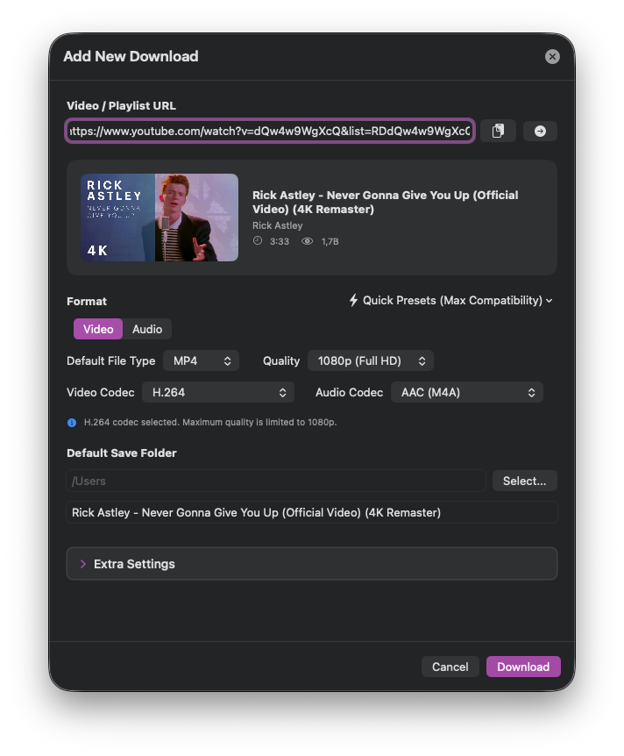
Task: Open the Default File Type MP4 dropdown
Action: 201,360
